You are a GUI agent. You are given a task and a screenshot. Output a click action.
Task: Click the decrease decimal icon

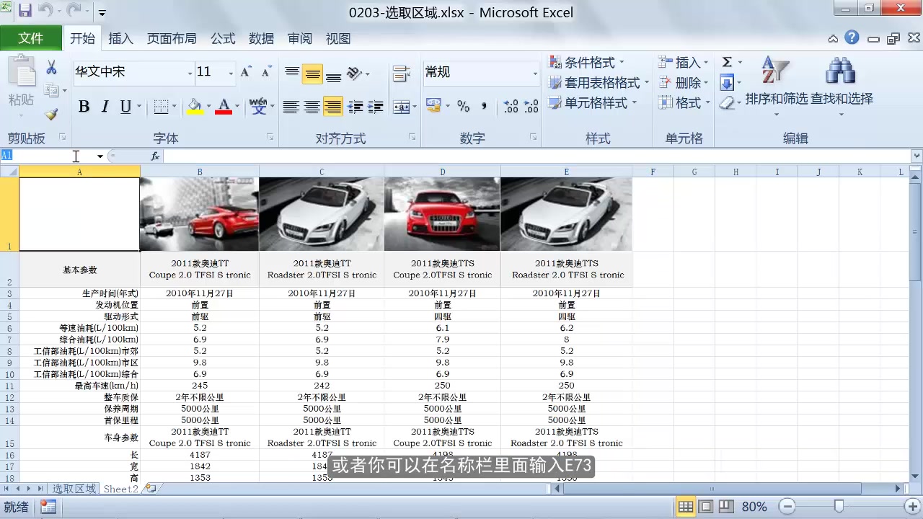[x=531, y=107]
